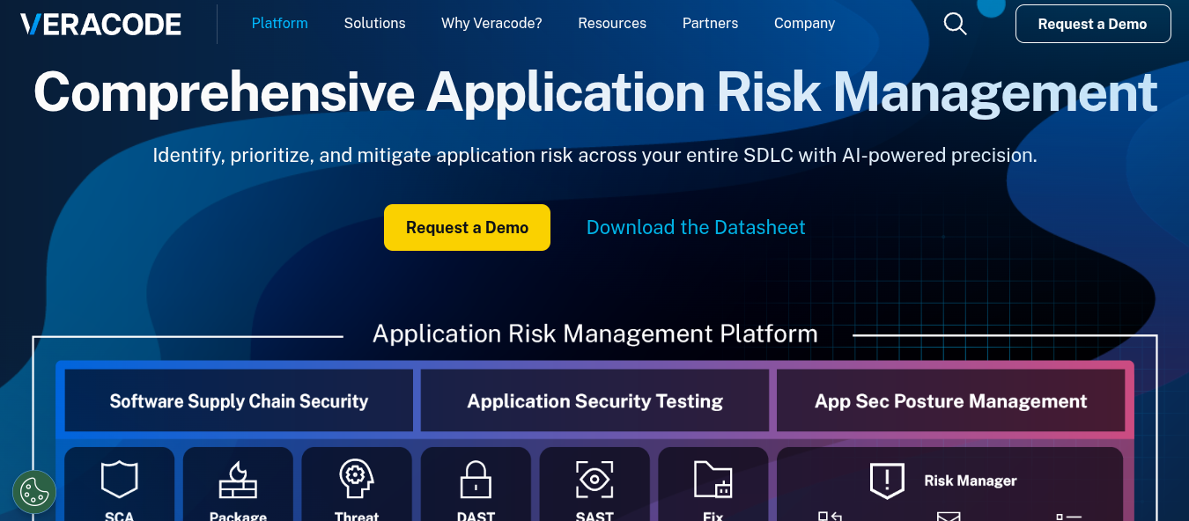Open the Platform menu
This screenshot has height=521, width=1189.
(280, 24)
